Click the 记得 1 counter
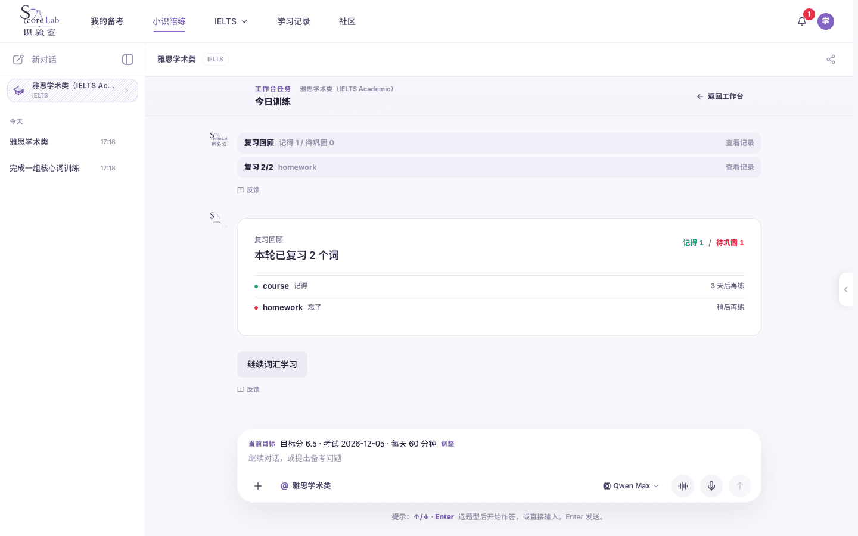Screen dimensions: 858x536 coord(693,243)
